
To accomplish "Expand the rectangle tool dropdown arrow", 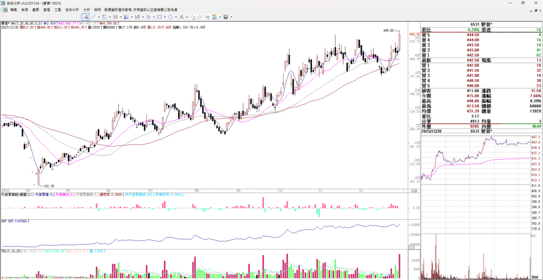I will click(165, 17).
